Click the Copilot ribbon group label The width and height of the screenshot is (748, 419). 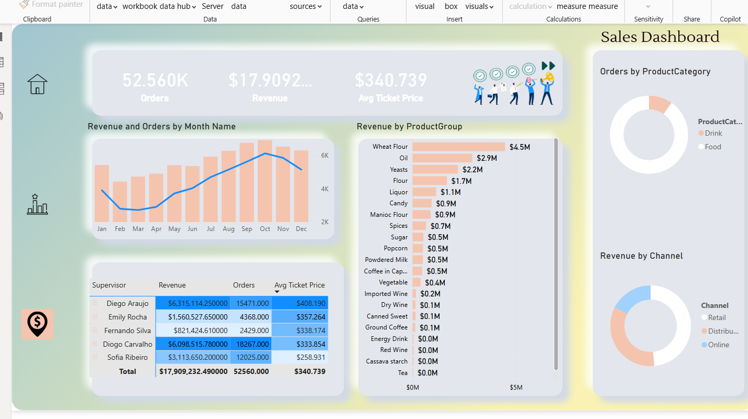coord(730,19)
